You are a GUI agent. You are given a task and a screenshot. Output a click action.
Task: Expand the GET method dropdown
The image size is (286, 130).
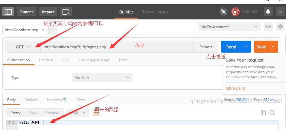click(x=23, y=47)
